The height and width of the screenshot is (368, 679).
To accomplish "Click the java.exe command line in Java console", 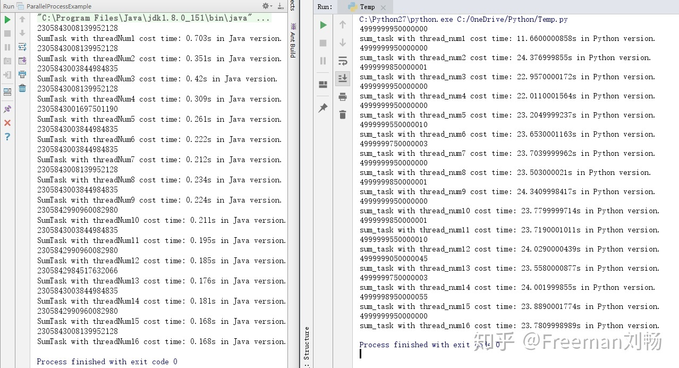I will [154, 18].
